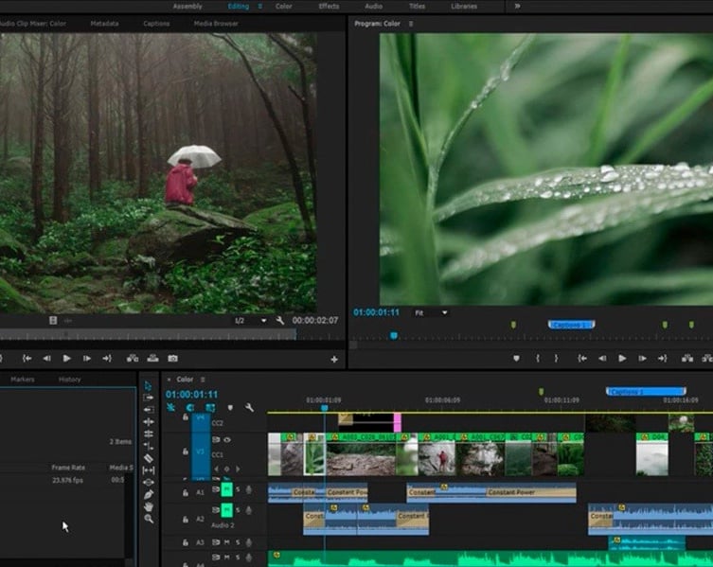
Task: Solo track A1
Action: click(x=238, y=489)
